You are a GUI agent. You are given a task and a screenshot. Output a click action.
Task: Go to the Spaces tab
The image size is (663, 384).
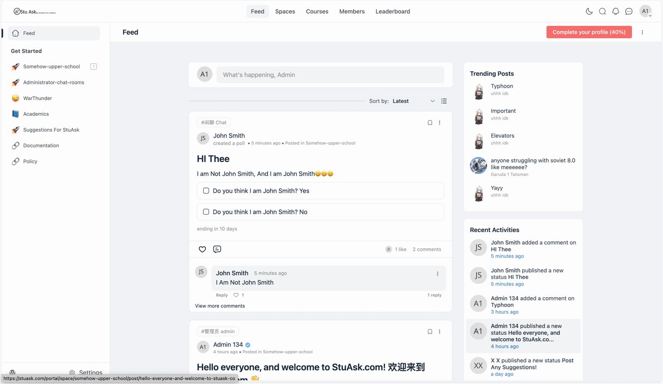(x=285, y=12)
